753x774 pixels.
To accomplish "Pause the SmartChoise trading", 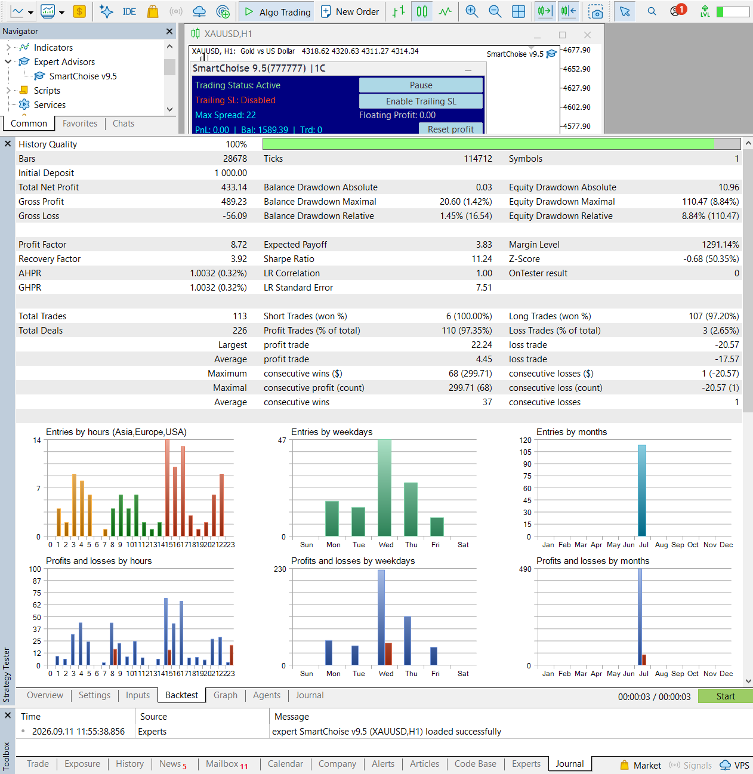I will point(421,85).
